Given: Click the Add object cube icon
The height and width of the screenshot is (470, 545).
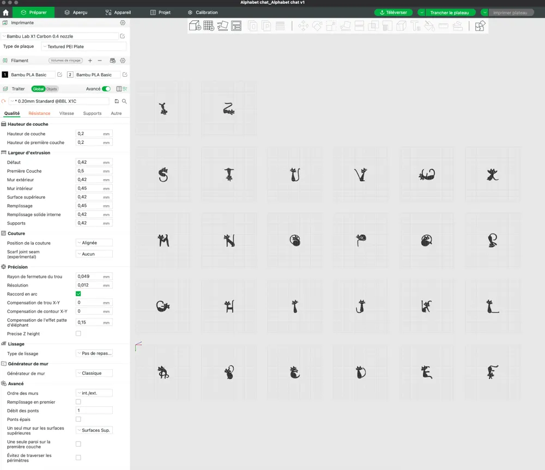Looking at the screenshot, I should point(195,26).
